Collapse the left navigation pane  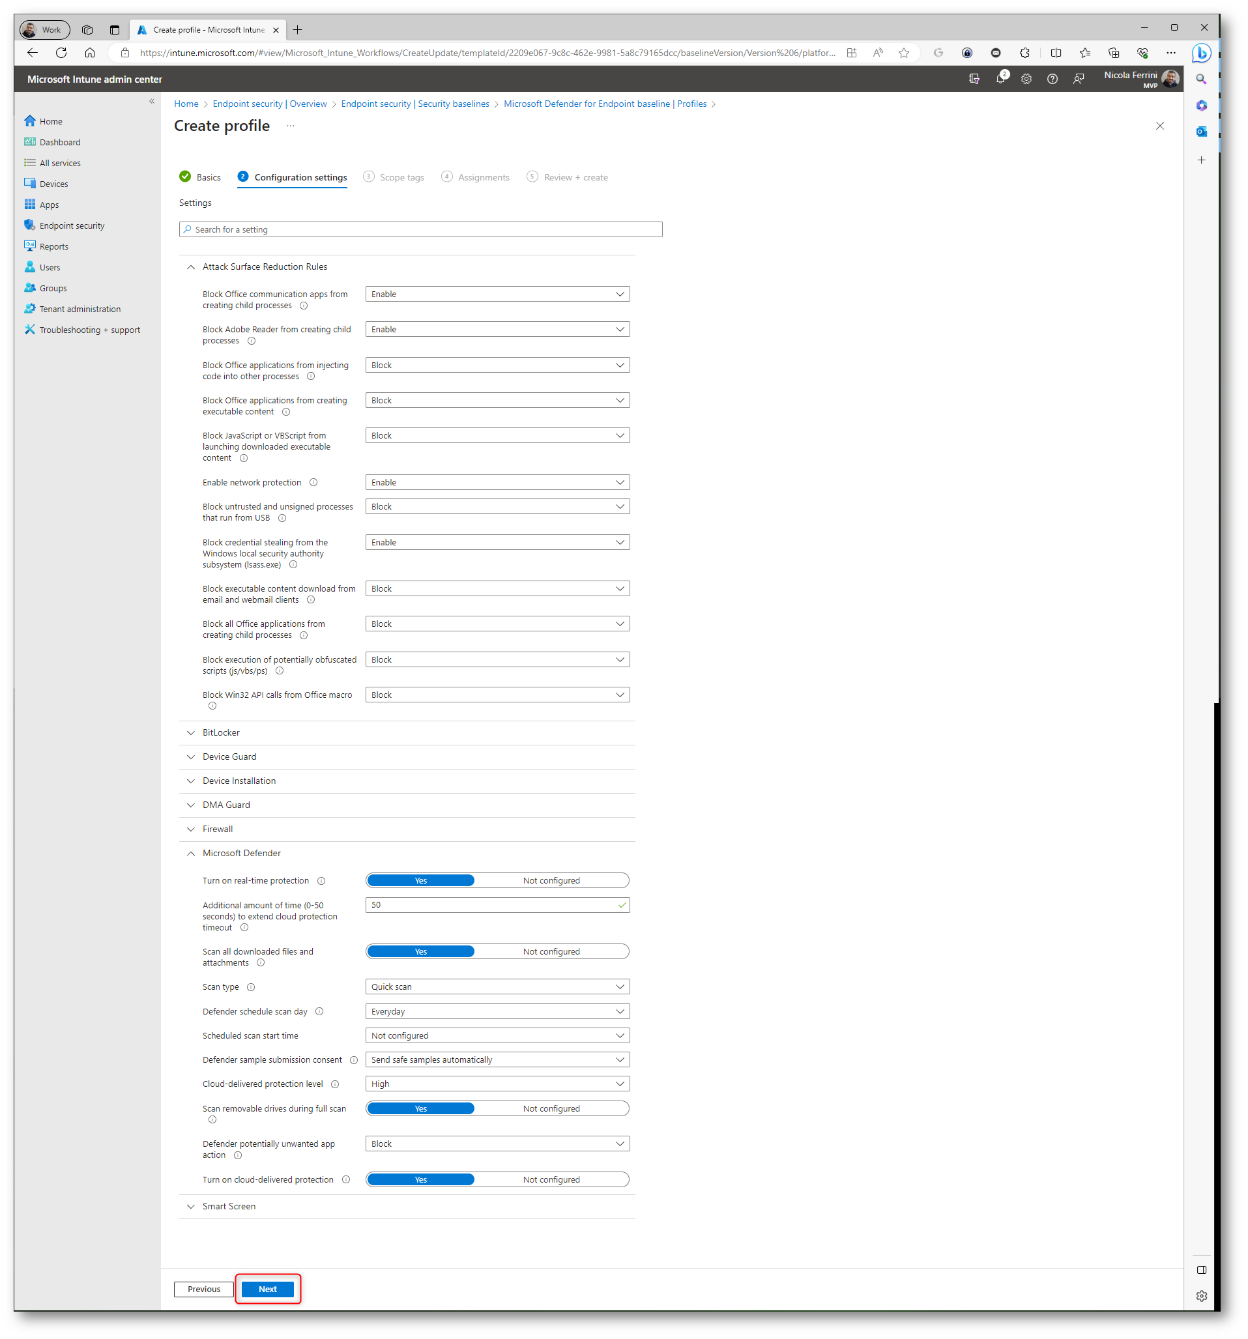(x=152, y=101)
